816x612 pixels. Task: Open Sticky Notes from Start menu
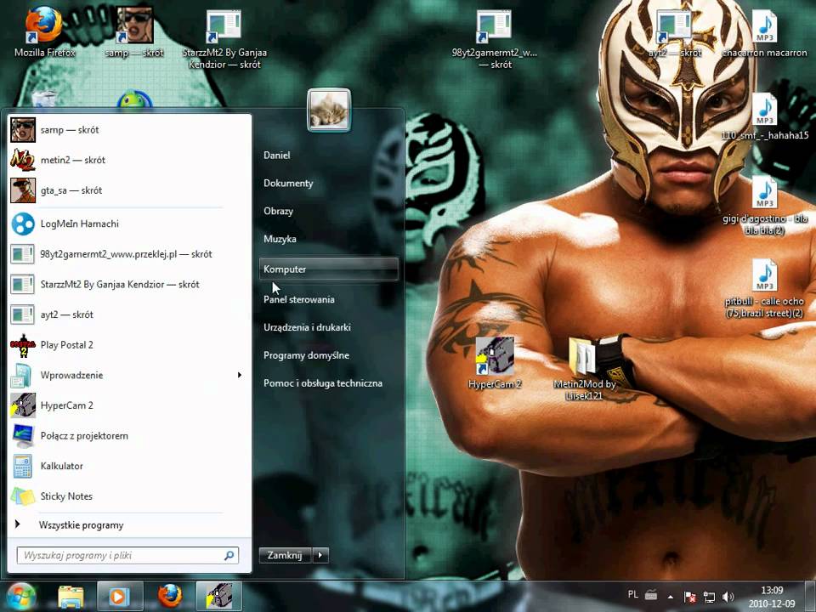click(x=129, y=496)
